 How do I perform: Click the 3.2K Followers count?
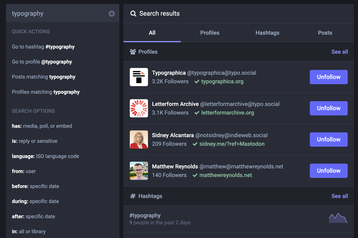(170, 82)
